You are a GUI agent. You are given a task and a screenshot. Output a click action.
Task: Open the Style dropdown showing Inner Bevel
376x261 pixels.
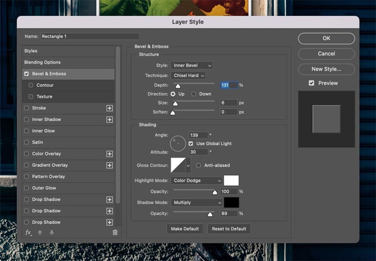[192, 65]
